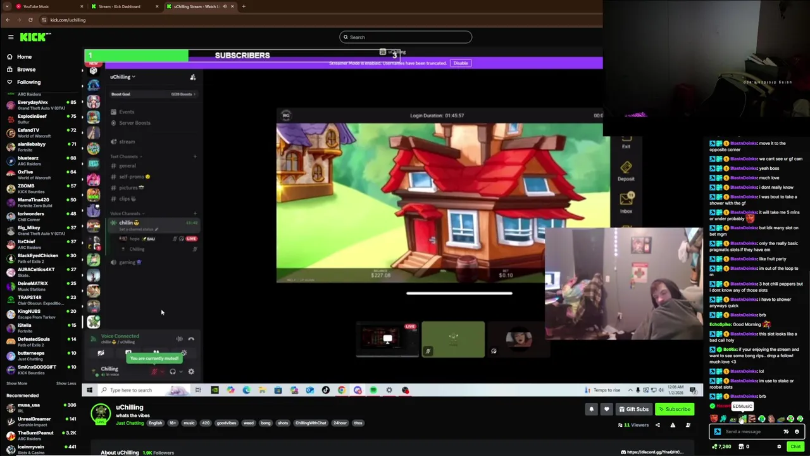Disconnect from Discord voice call
This screenshot has height=456, width=810.
(x=191, y=339)
